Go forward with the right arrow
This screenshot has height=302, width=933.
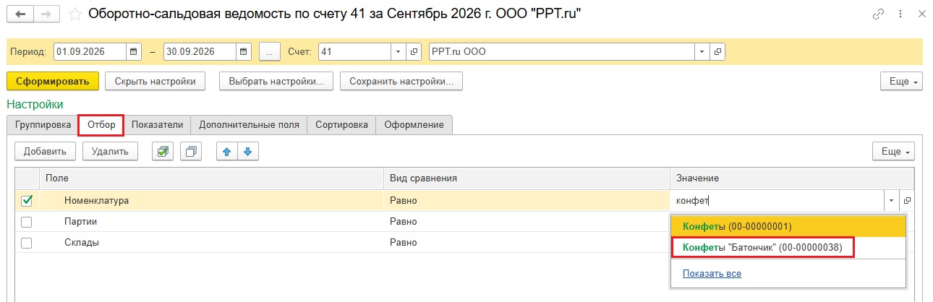[x=46, y=14]
